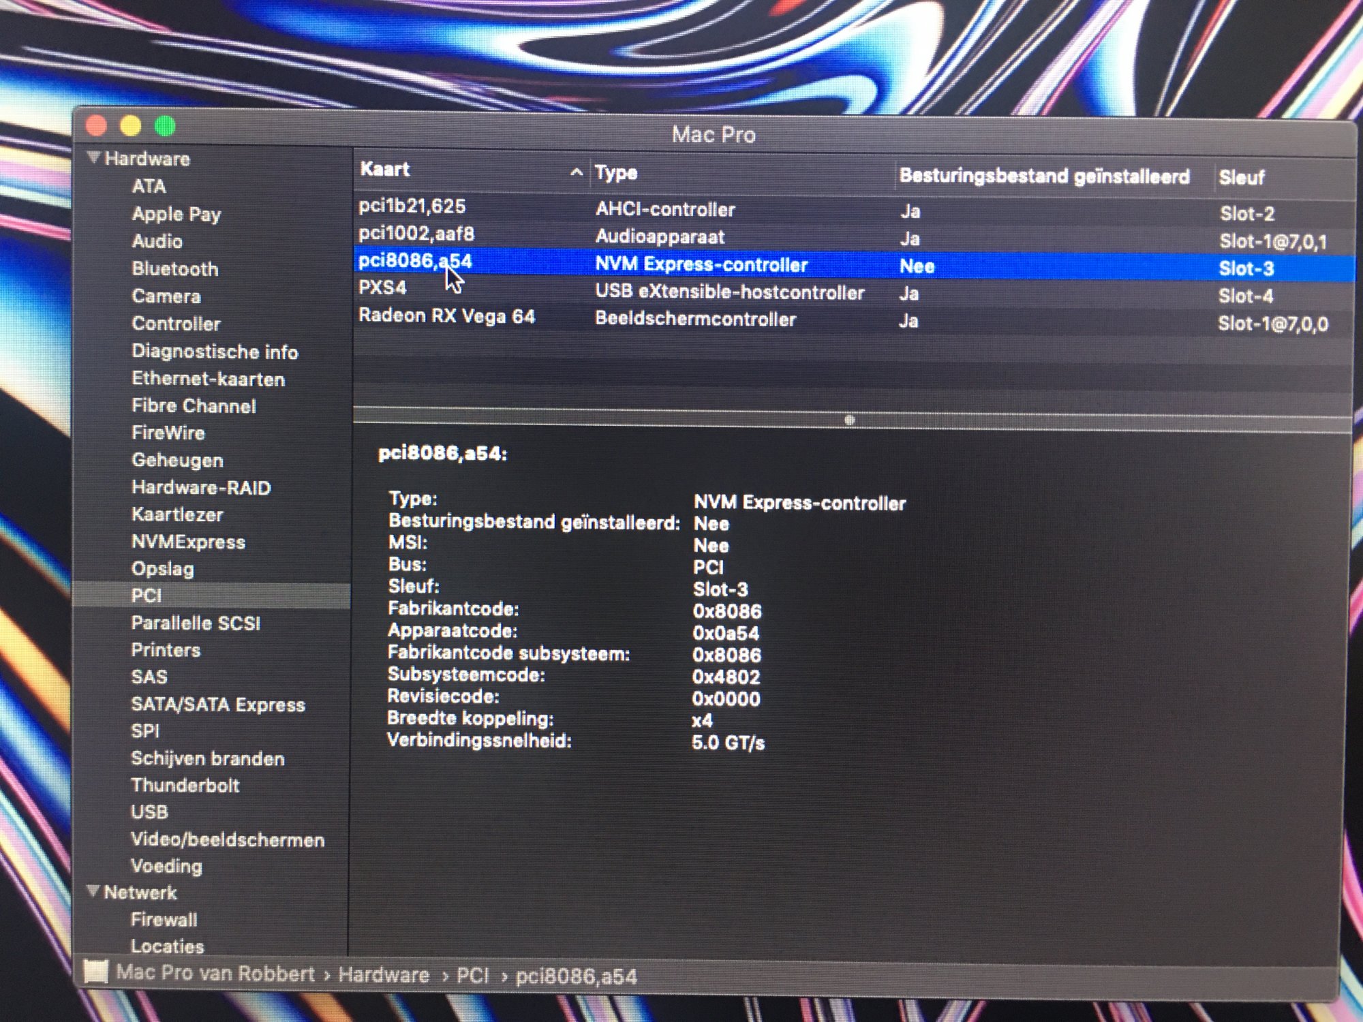The height and width of the screenshot is (1022, 1363).
Task: Close the Mac Pro window
Action: point(97,125)
